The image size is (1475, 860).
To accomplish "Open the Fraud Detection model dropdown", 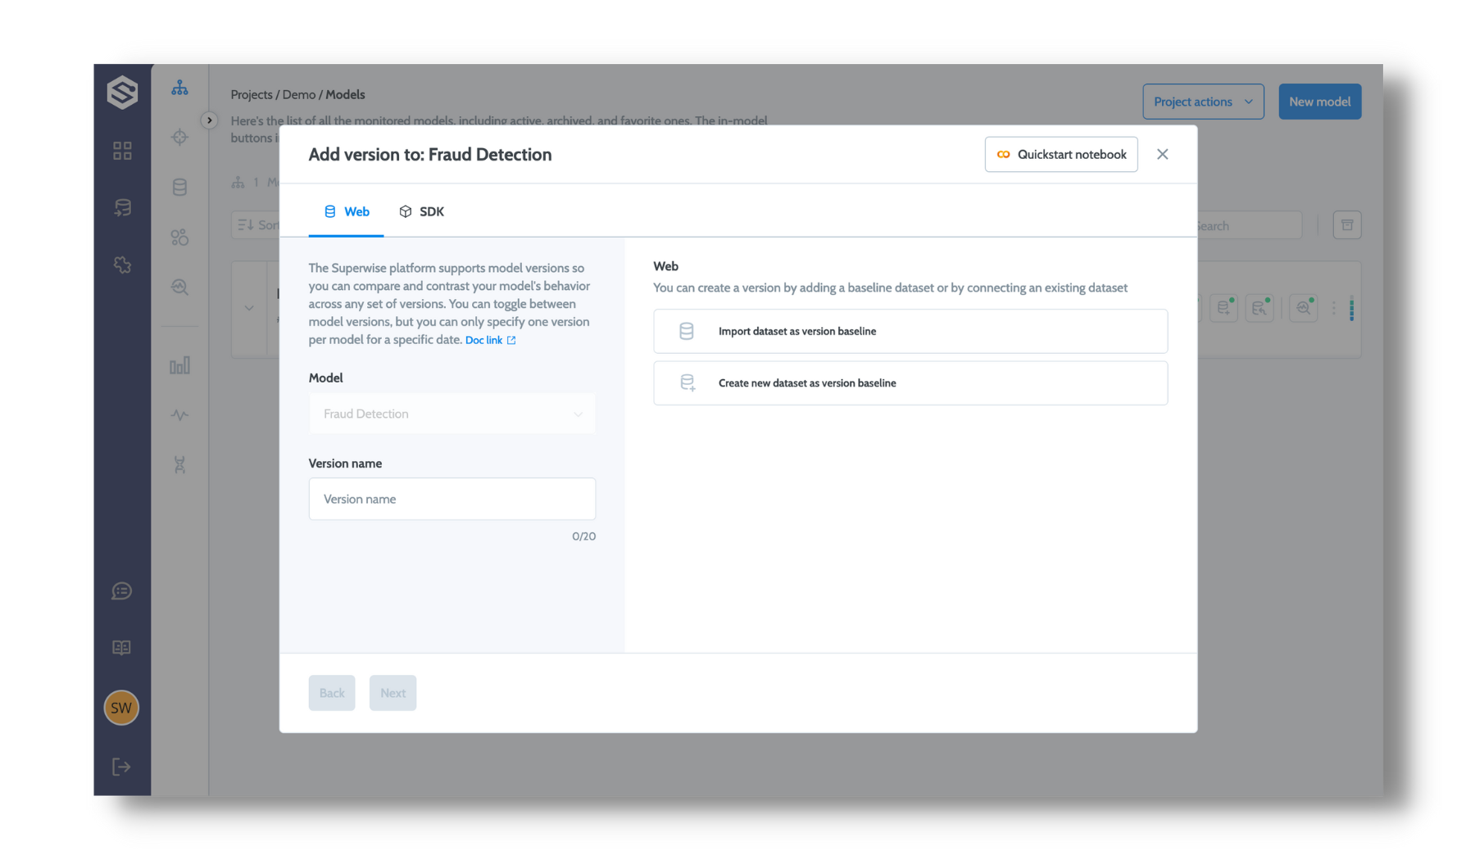I will point(452,414).
